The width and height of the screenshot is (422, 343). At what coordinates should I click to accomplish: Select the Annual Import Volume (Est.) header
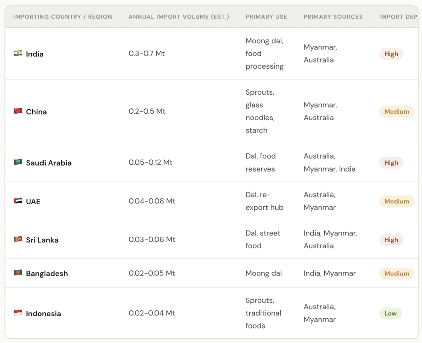[x=179, y=16]
